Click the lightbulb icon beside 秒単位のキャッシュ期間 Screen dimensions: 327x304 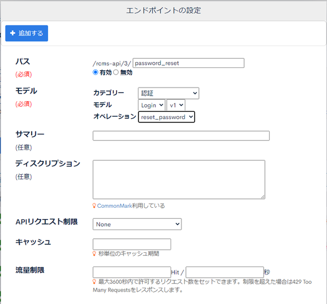click(94, 253)
